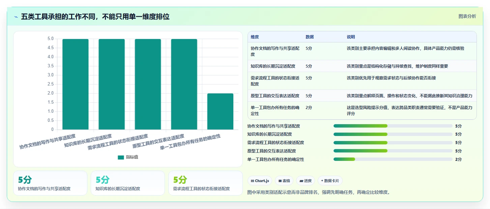Click the 指标值 legend text

[132, 157]
